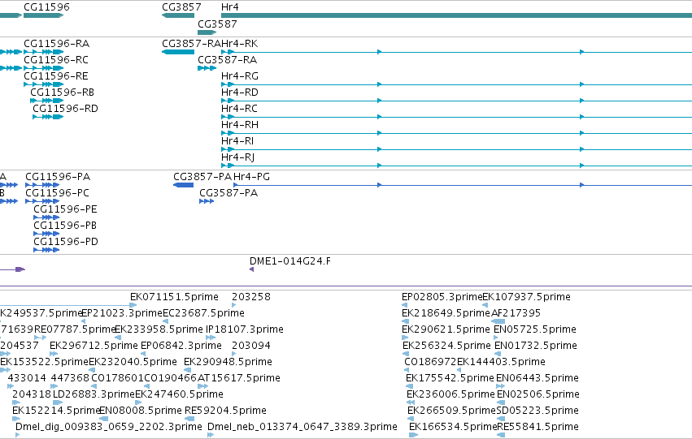
Task: Click the 433014 EST entry
Action: click(x=27, y=378)
